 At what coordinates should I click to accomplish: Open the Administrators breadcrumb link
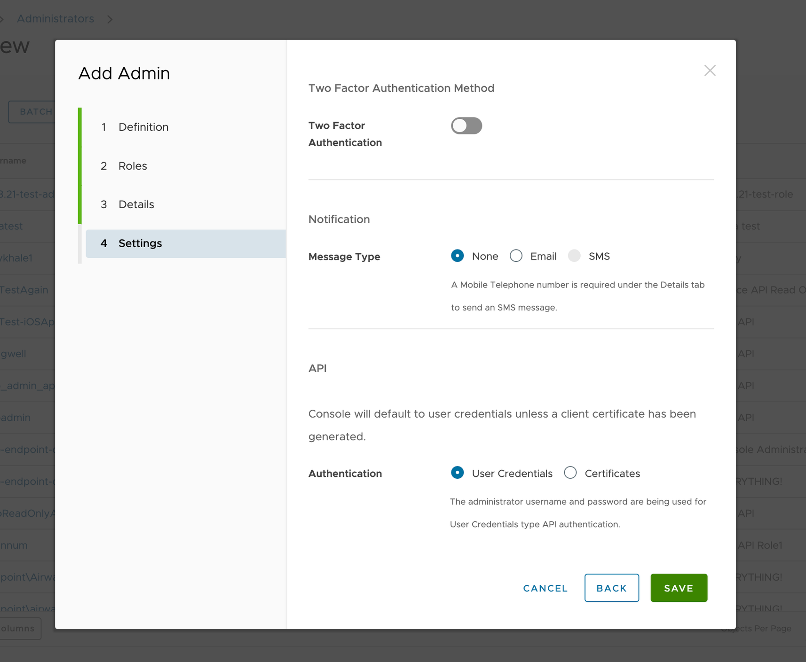55,19
